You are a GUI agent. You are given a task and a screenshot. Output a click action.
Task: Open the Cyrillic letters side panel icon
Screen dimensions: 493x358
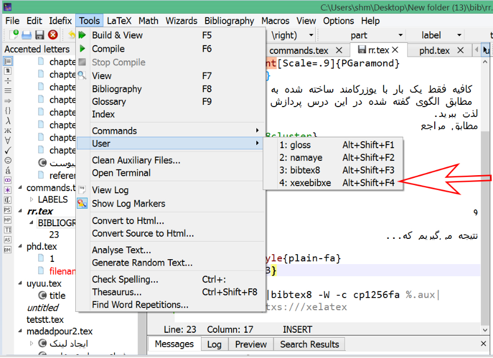pos(8,130)
